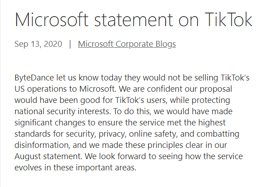Screen dimensions: 261x187
Task: Click the phrase 'We are confident our proposal'
Action: tap(175, 89)
